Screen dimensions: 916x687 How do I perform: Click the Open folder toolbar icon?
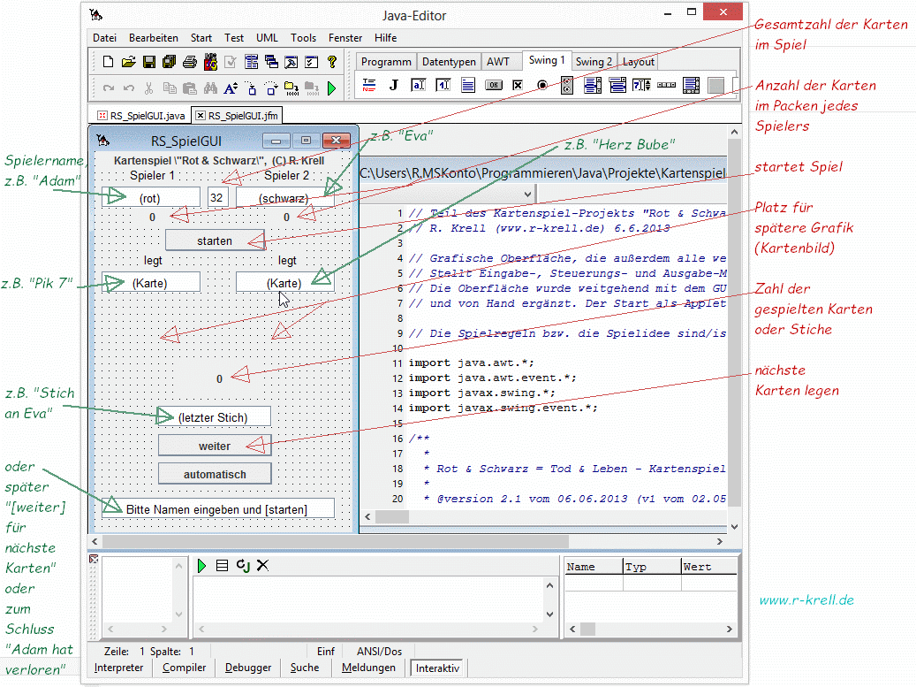coord(128,62)
